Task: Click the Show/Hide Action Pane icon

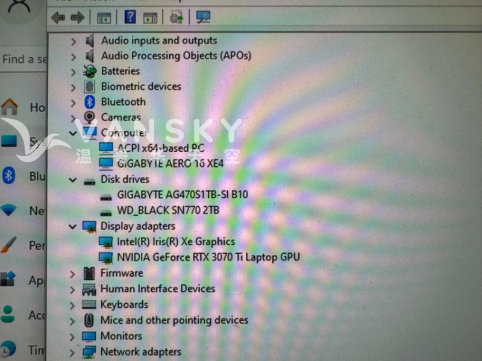Action: pos(150,17)
